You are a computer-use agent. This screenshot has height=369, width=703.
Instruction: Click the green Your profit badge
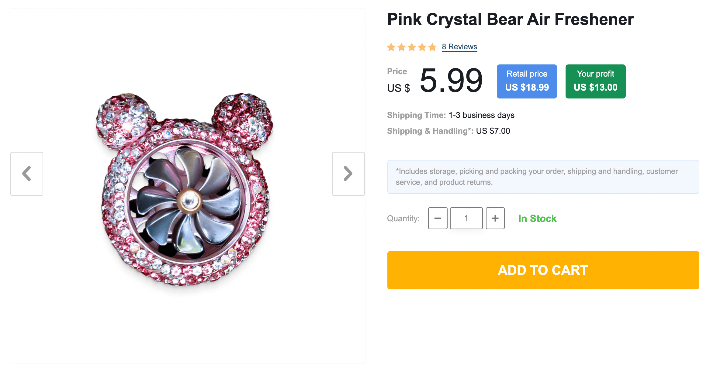(x=595, y=81)
